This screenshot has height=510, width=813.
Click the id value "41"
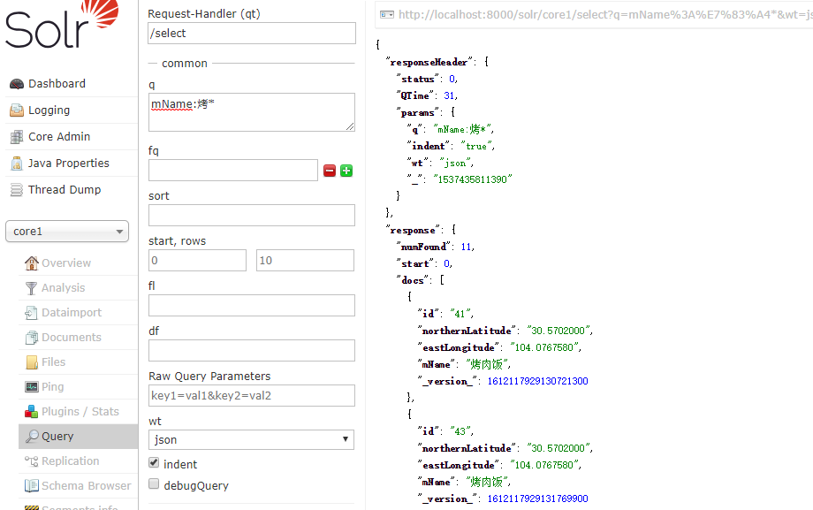[460, 314]
